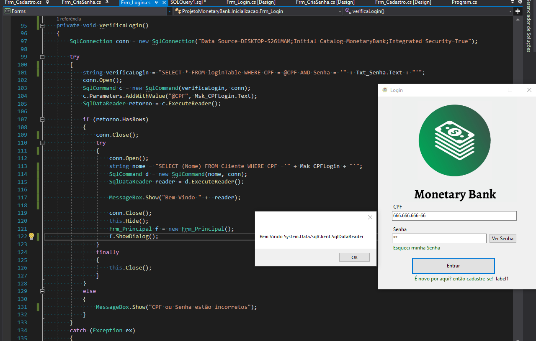Image resolution: width=536 pixels, height=341 pixels.
Task: Minimize the Login window
Action: 490,90
